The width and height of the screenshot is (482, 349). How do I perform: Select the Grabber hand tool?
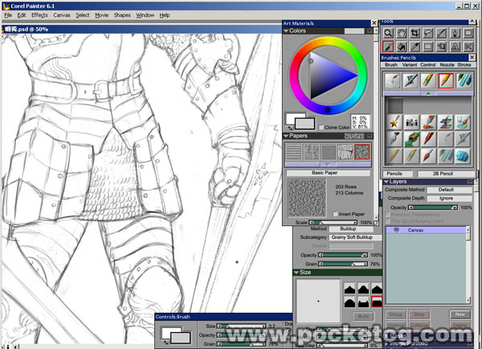tap(402, 33)
